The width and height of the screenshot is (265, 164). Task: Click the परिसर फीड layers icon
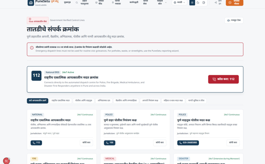coord(96,3)
